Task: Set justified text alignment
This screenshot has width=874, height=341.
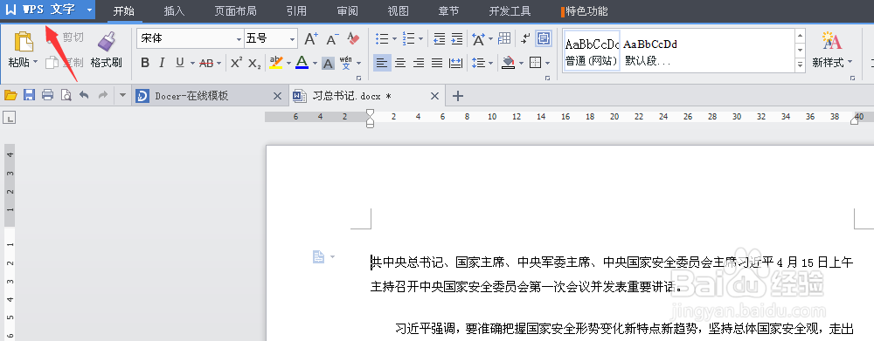Action: coord(437,63)
